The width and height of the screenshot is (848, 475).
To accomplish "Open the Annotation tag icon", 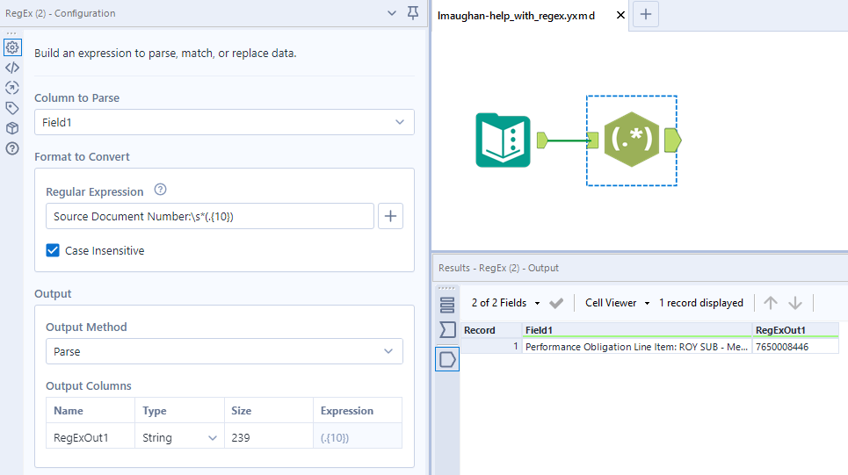I will (12, 108).
